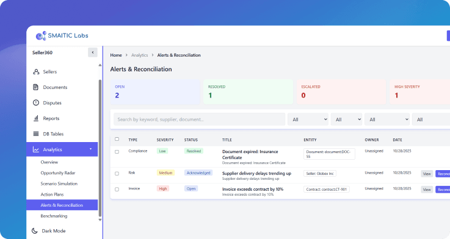The width and height of the screenshot is (450, 239).
Task: Check the Compliance alert row checkbox
Action: point(117,152)
